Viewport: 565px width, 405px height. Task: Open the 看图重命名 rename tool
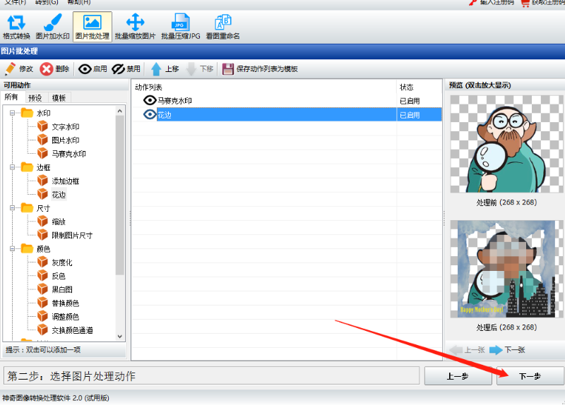click(222, 27)
